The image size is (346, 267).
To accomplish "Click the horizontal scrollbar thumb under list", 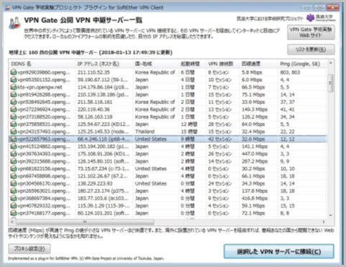I will 85,222.
